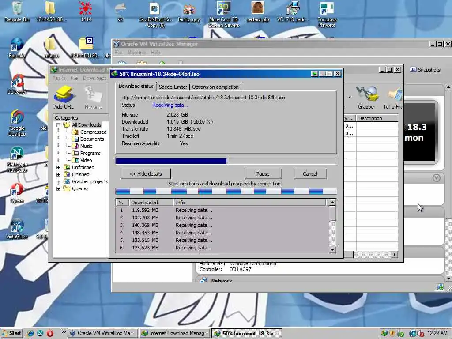Click the Description column header
Screen dimensions: 452x339
(377, 118)
